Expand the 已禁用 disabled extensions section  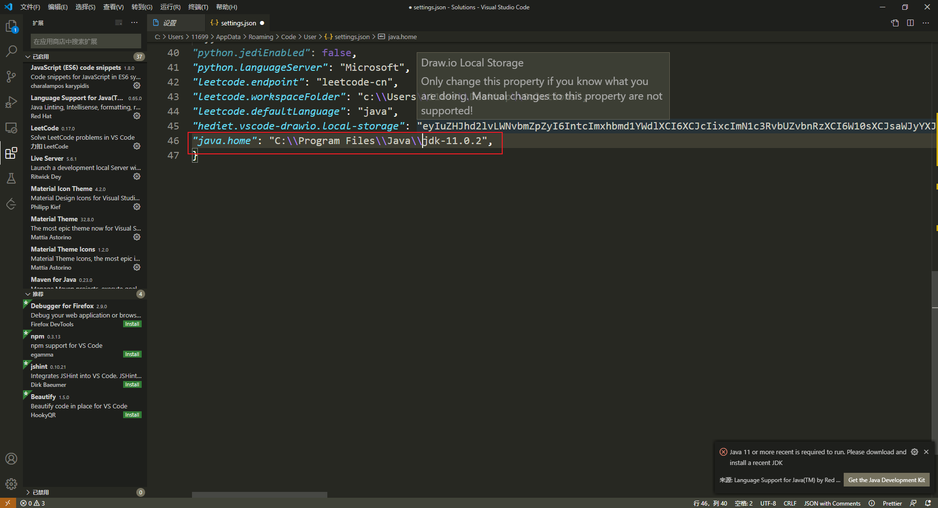(85, 492)
